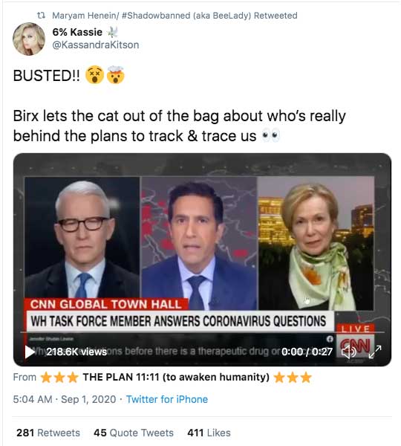
Task: View the 411 Likes list
Action: coord(209,433)
